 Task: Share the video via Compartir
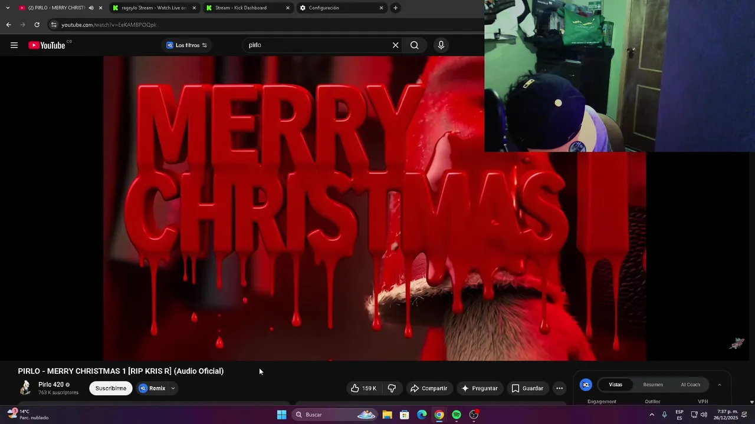click(x=429, y=388)
